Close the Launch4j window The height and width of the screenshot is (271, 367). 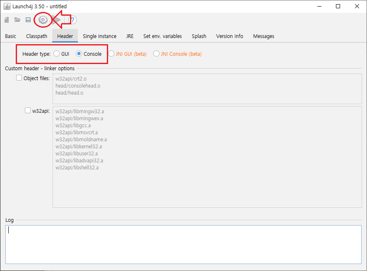[x=357, y=6]
